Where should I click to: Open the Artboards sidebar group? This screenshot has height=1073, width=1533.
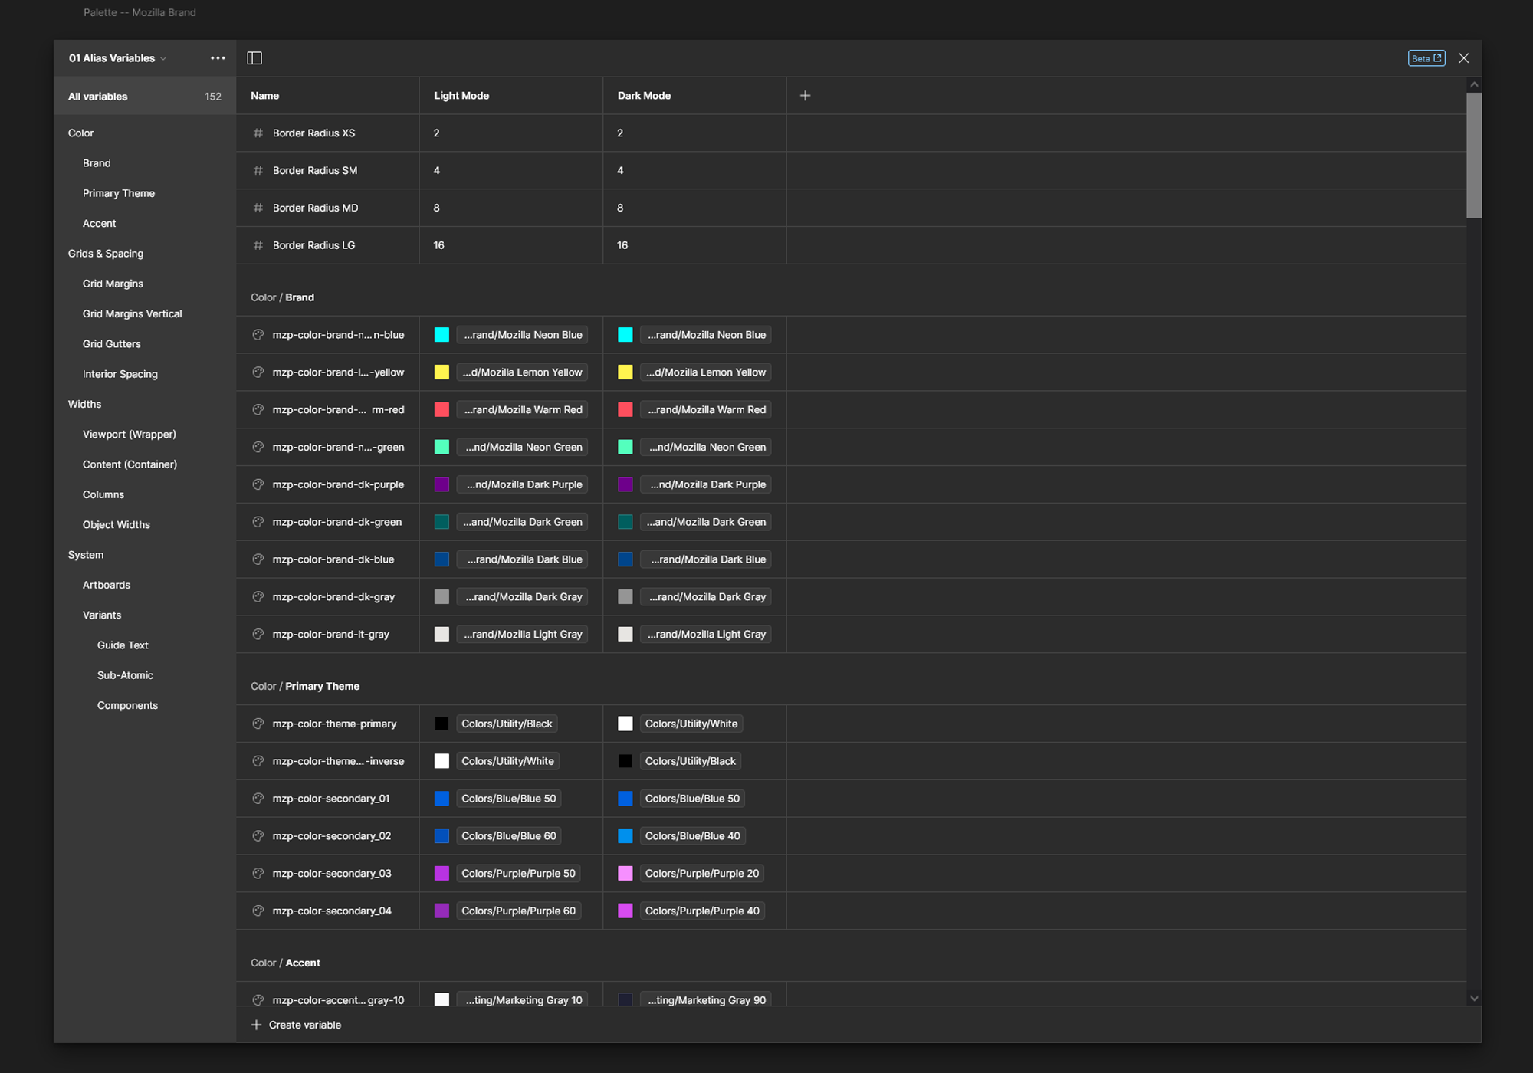(107, 585)
